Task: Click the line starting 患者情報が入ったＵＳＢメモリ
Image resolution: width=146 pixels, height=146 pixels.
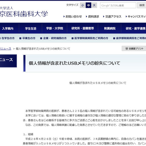Action: coord(85,144)
